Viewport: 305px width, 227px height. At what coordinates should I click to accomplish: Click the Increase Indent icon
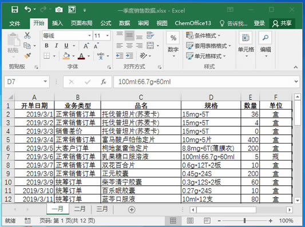pos(129,56)
